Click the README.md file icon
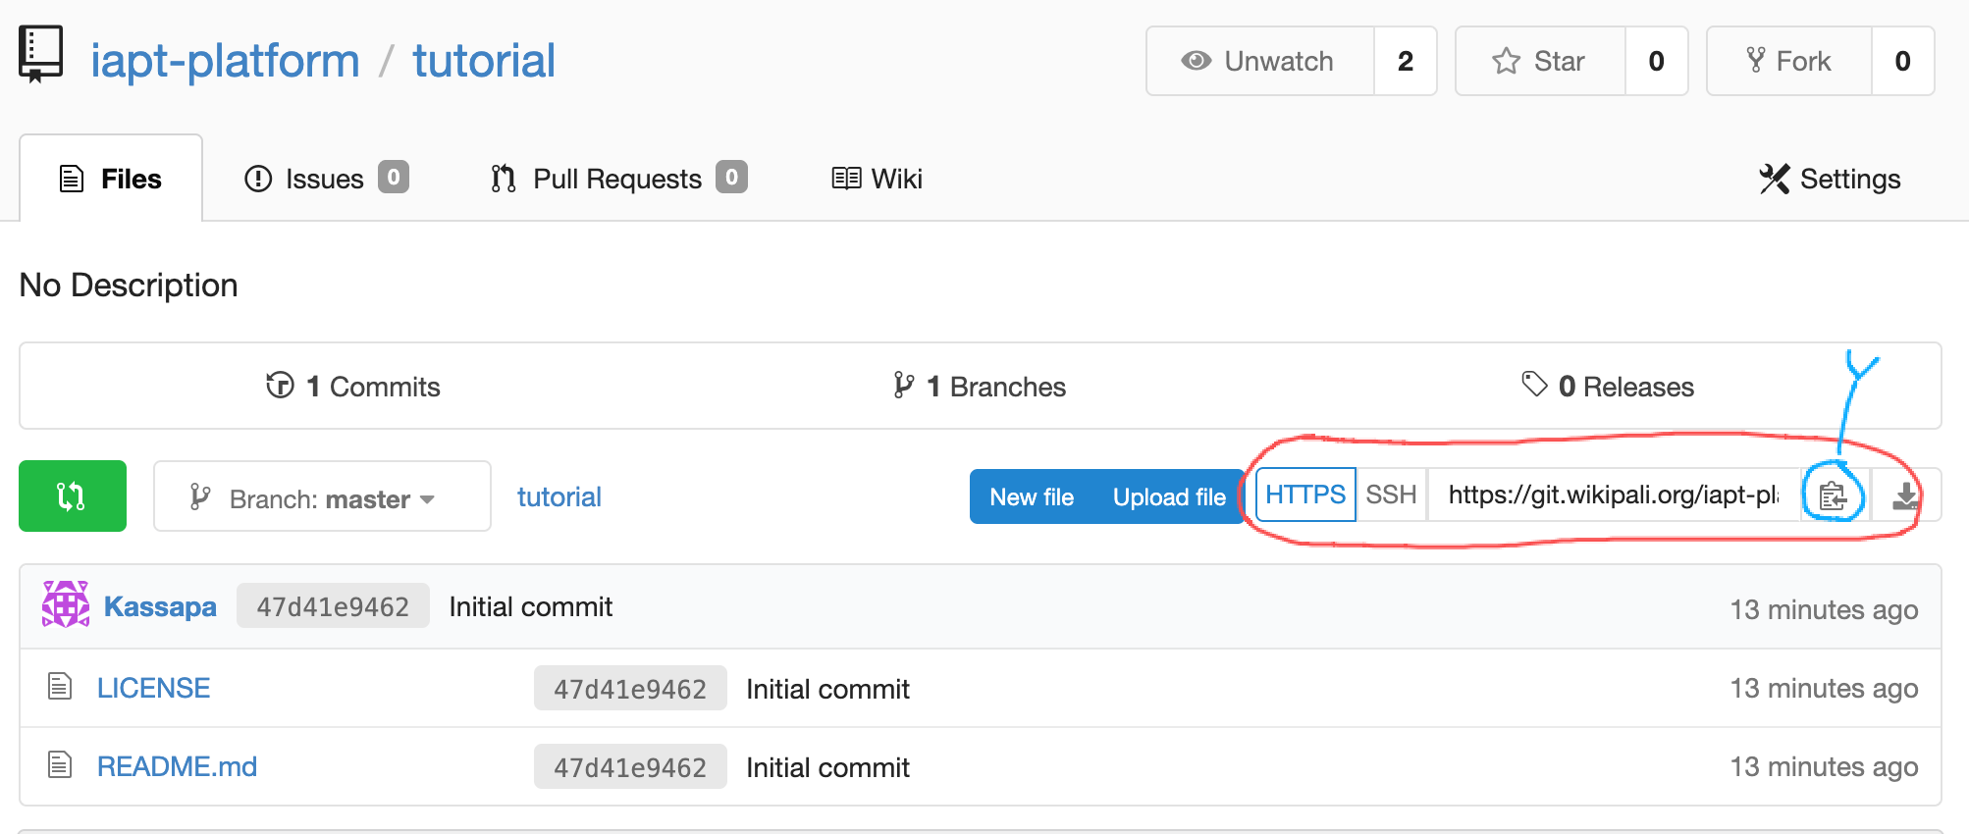This screenshot has width=1969, height=834. tap(60, 765)
